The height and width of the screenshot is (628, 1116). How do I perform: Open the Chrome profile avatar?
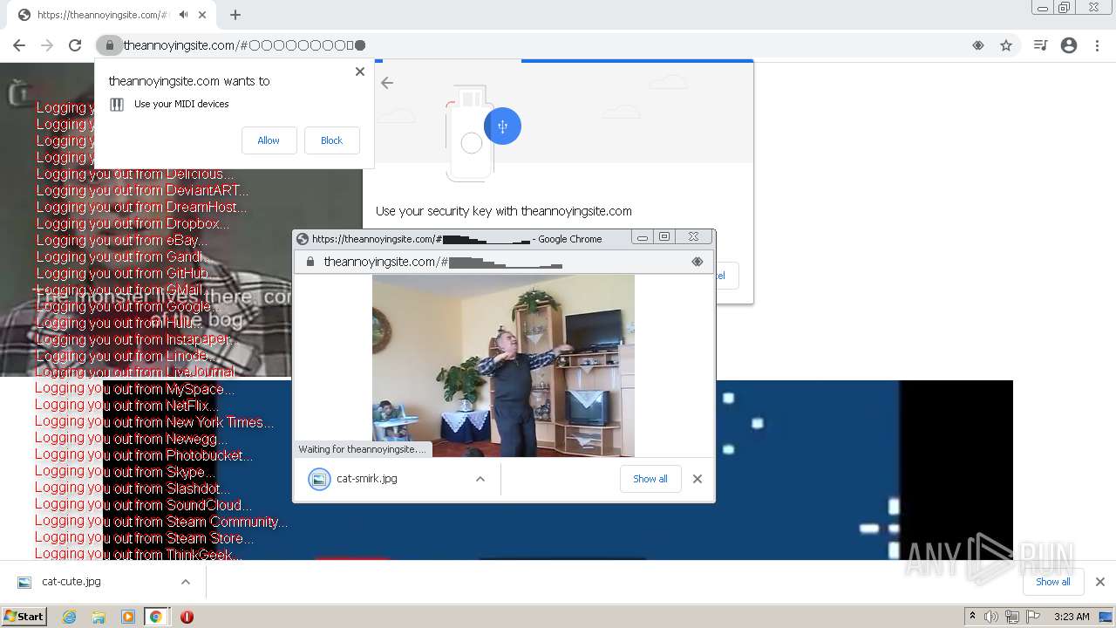click(1069, 45)
